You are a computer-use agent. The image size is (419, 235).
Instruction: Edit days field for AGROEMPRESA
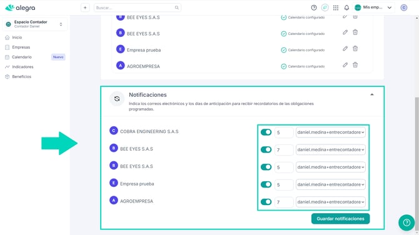284,202
